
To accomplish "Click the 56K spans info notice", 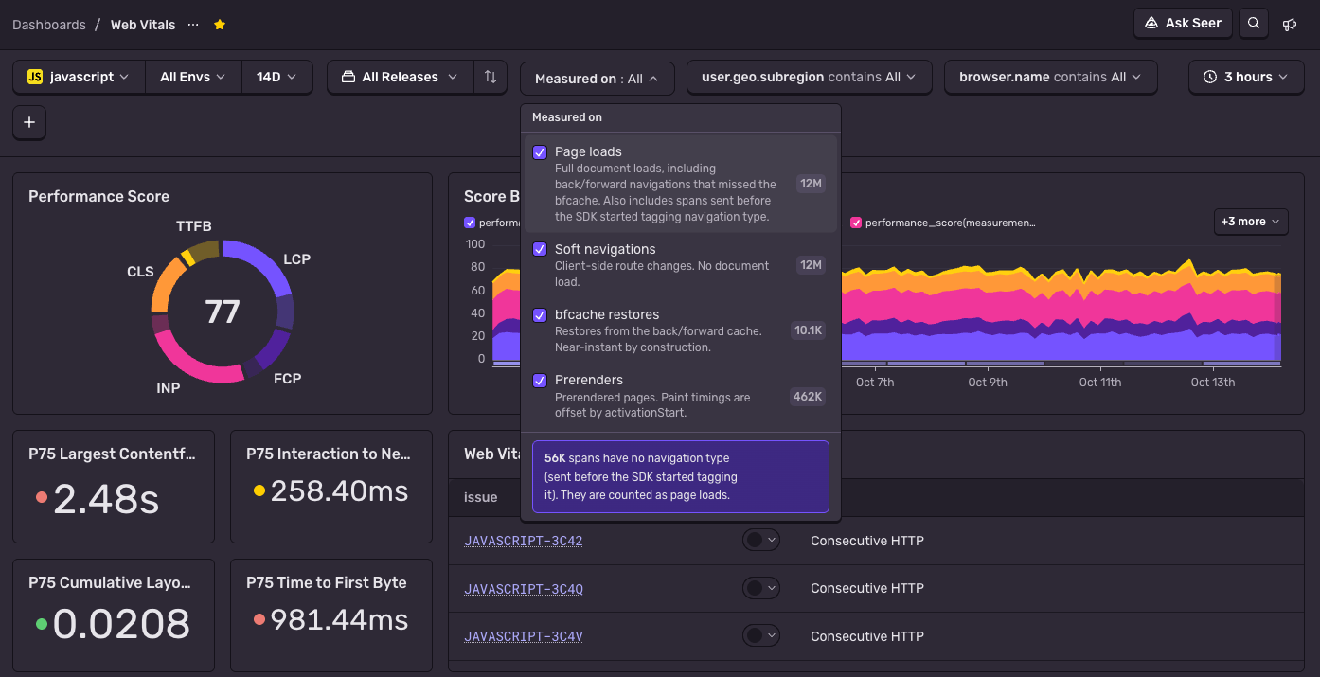I will pos(681,476).
